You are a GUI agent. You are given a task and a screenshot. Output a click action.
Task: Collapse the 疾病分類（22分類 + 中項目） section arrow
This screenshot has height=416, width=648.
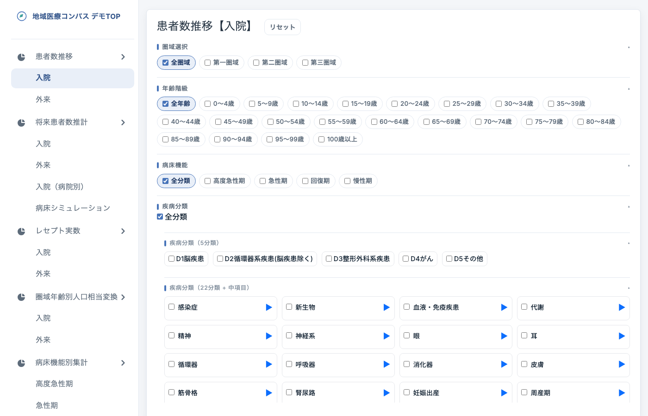pyautogui.click(x=629, y=288)
